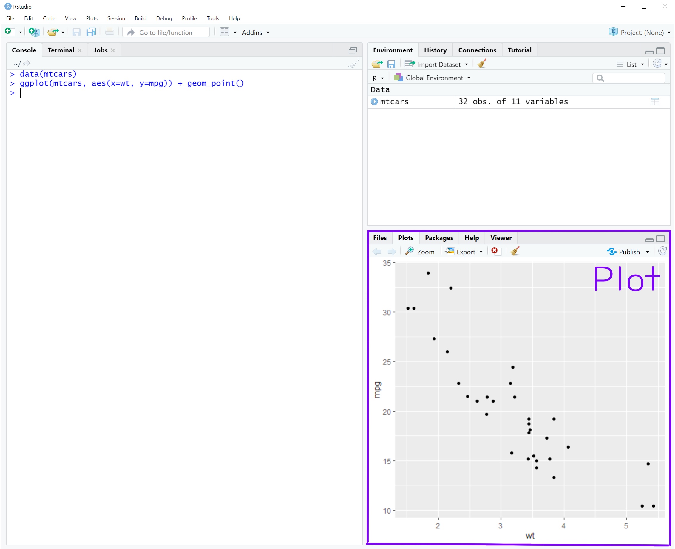Image resolution: width=675 pixels, height=549 pixels.
Task: Click the Save Workspace icon in Environment pane
Action: 391,64
